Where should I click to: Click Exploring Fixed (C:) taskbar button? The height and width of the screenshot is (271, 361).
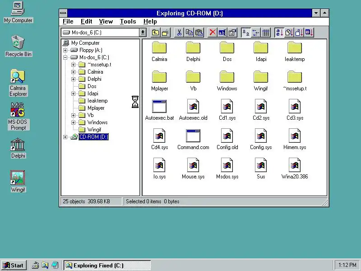[x=107, y=266]
